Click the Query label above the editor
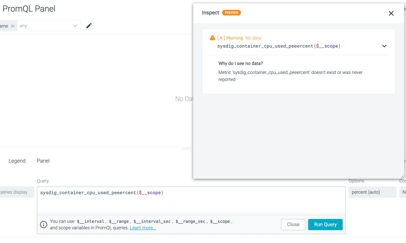 (x=43, y=181)
